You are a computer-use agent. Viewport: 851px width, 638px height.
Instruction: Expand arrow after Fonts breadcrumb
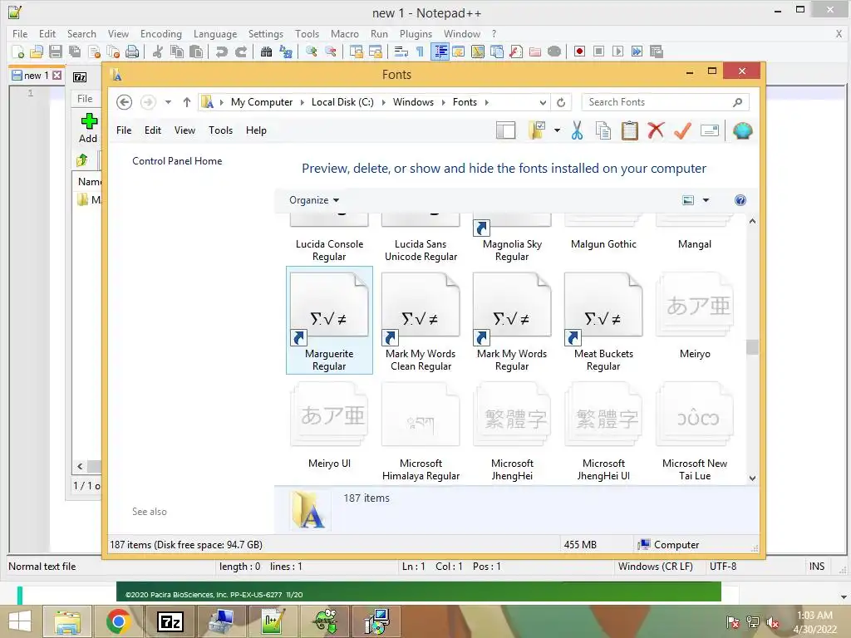(x=487, y=102)
